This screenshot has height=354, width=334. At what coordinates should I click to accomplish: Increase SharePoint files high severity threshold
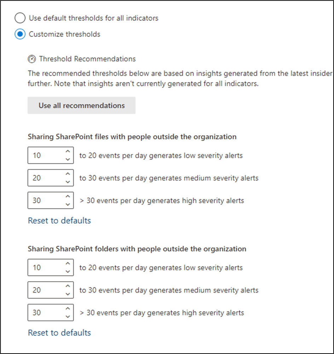tap(68, 197)
